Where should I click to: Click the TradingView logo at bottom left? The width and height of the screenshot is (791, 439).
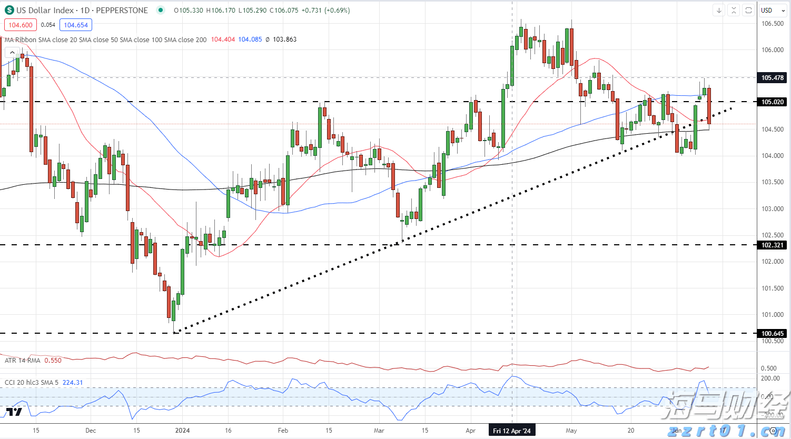tap(14, 412)
